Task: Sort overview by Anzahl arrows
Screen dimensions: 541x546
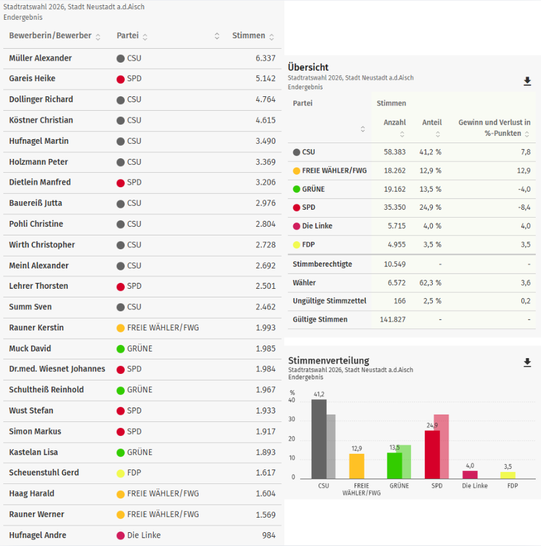Action: coord(401,134)
